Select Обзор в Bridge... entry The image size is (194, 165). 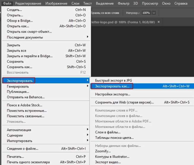click(46, 20)
